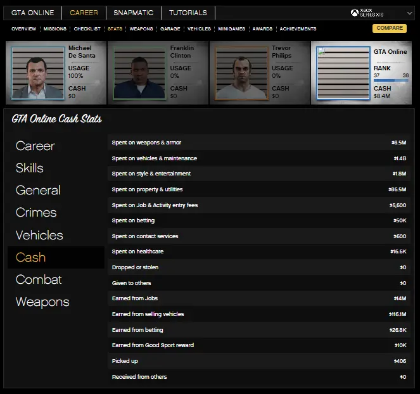Choose Trevor Philips' character portrait

tap(241, 73)
